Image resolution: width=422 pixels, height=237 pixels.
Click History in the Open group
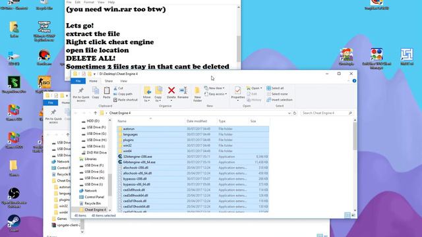pyautogui.click(x=254, y=99)
